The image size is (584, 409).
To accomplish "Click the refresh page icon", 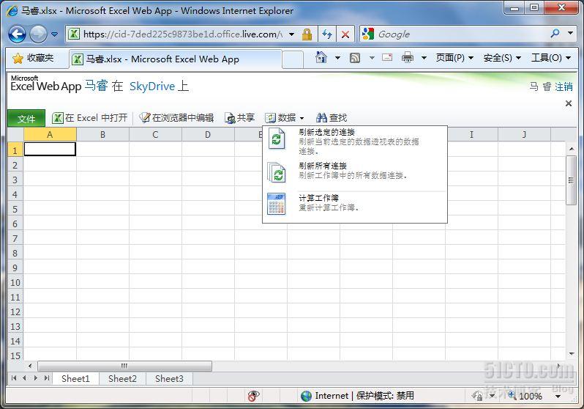I will point(327,34).
